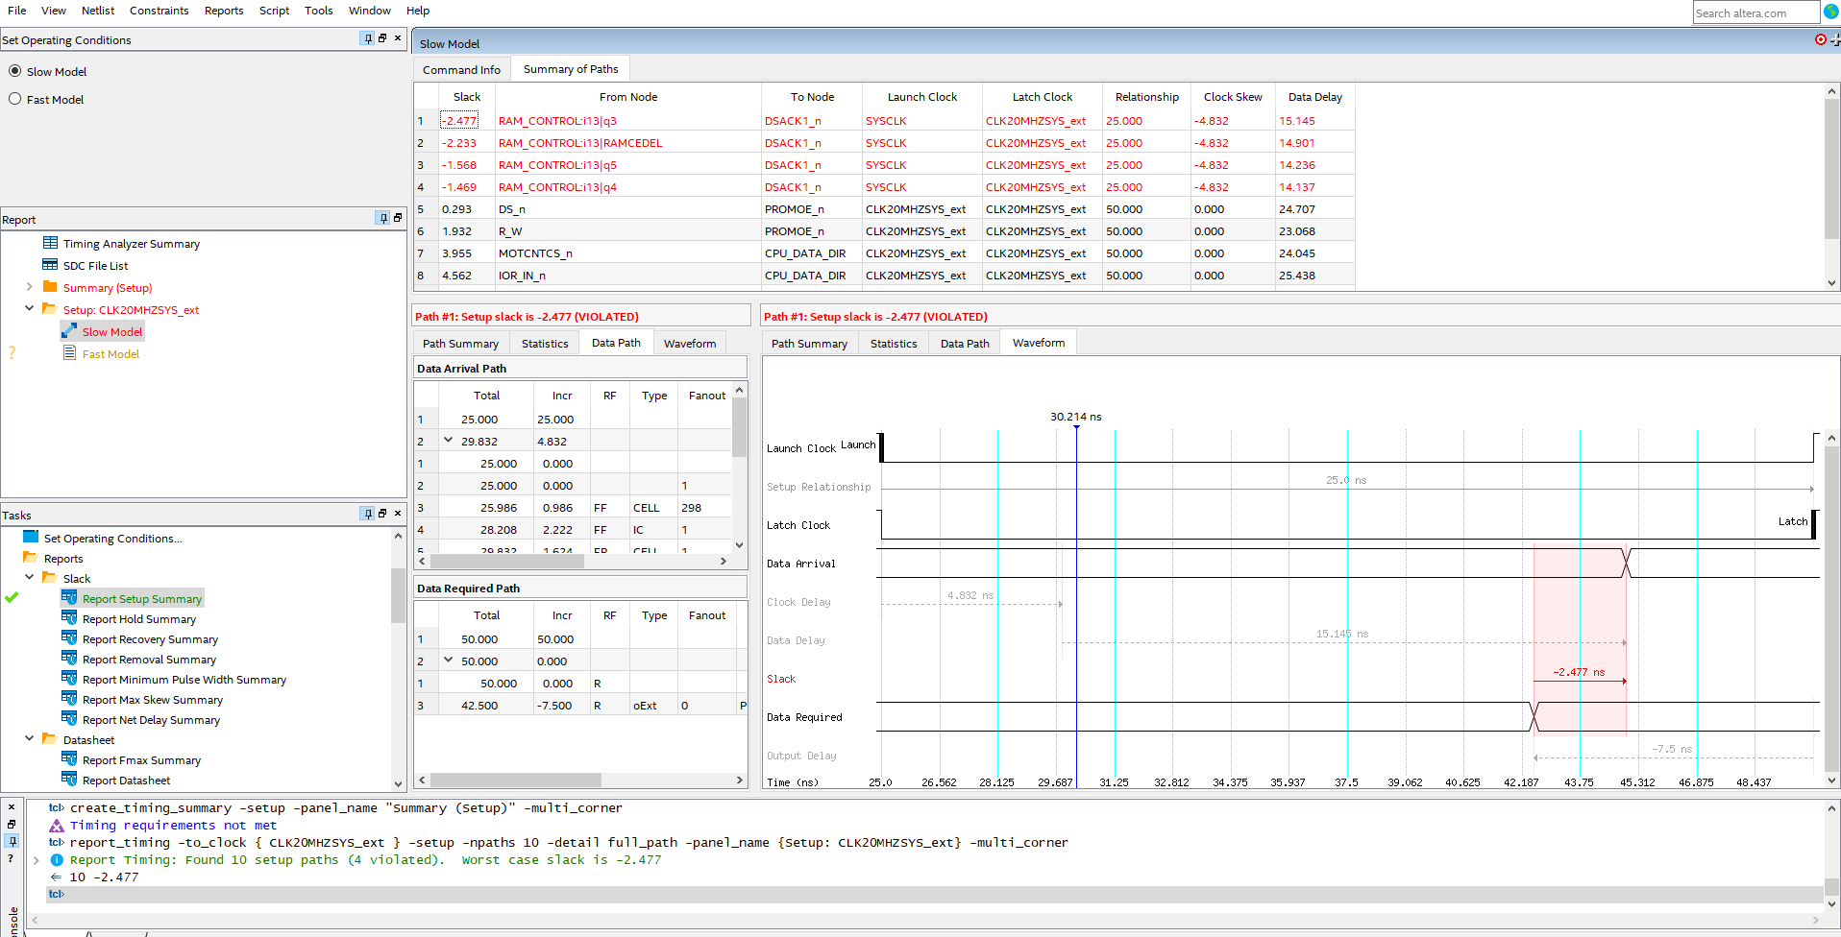Select the Slow Model radio button
Screen dimensions: 1841x937
[15, 71]
